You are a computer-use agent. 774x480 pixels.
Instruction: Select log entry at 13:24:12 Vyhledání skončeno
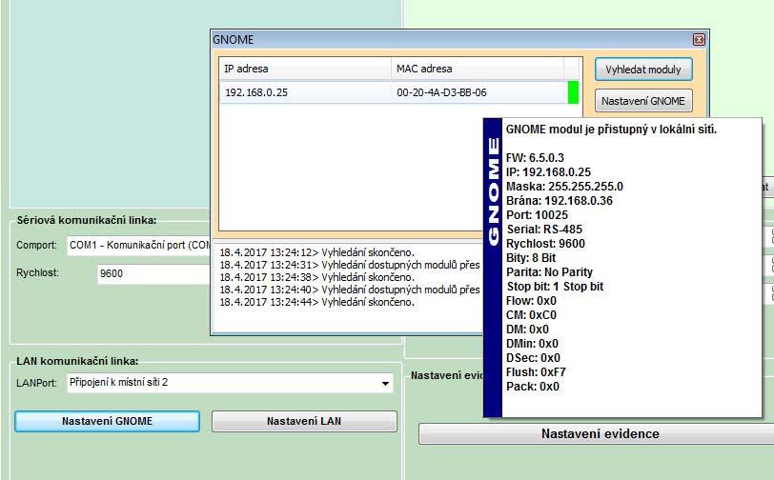click(316, 252)
